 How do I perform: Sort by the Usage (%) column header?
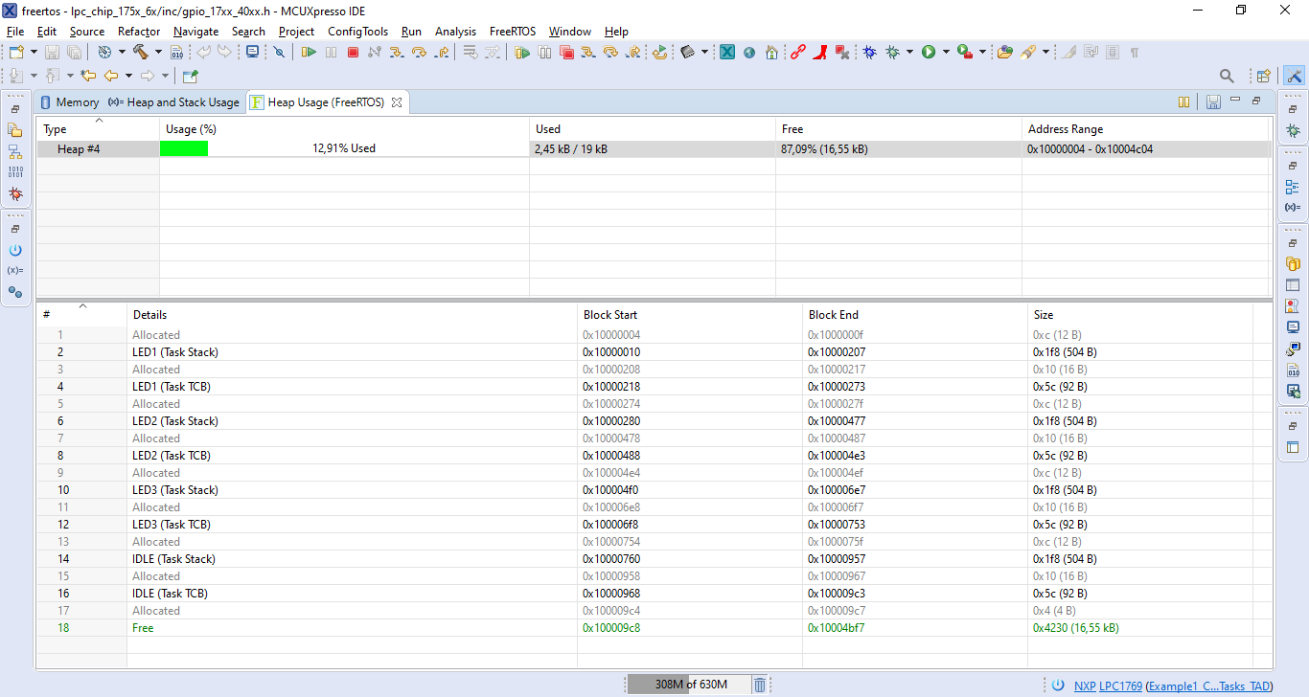click(x=344, y=129)
